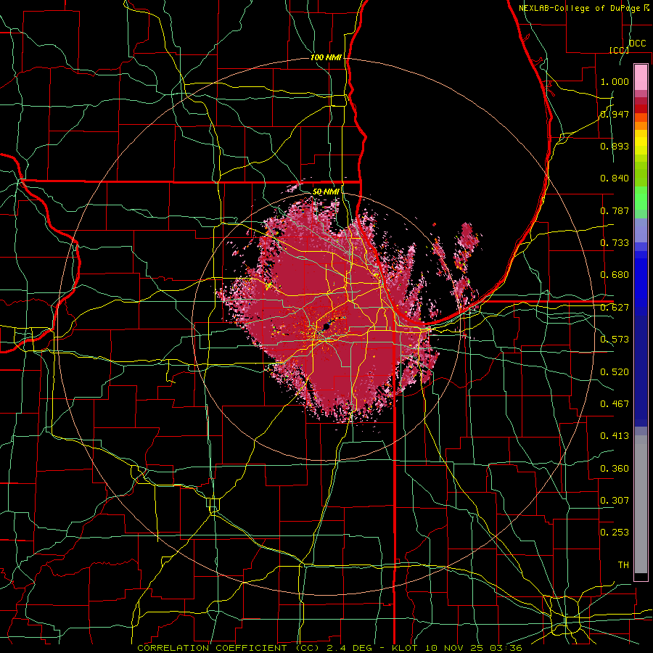653x653 pixels.
Task: Click the TH threshold label
Action: (x=623, y=565)
